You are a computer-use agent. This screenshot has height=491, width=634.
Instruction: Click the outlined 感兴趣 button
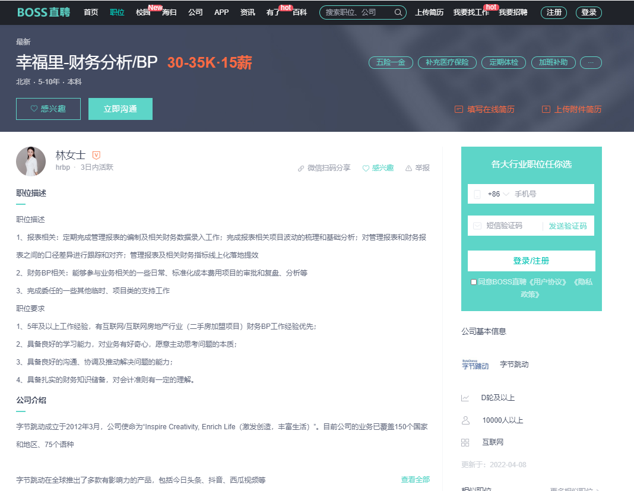click(x=48, y=109)
